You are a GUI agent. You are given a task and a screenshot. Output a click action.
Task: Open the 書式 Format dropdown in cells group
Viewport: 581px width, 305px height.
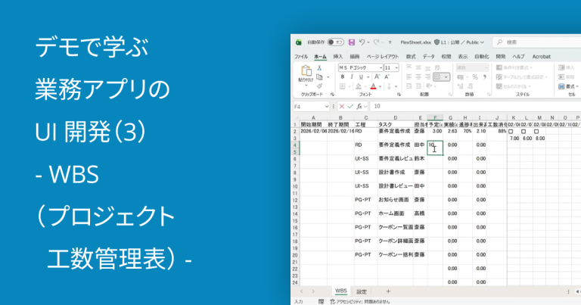568,86
